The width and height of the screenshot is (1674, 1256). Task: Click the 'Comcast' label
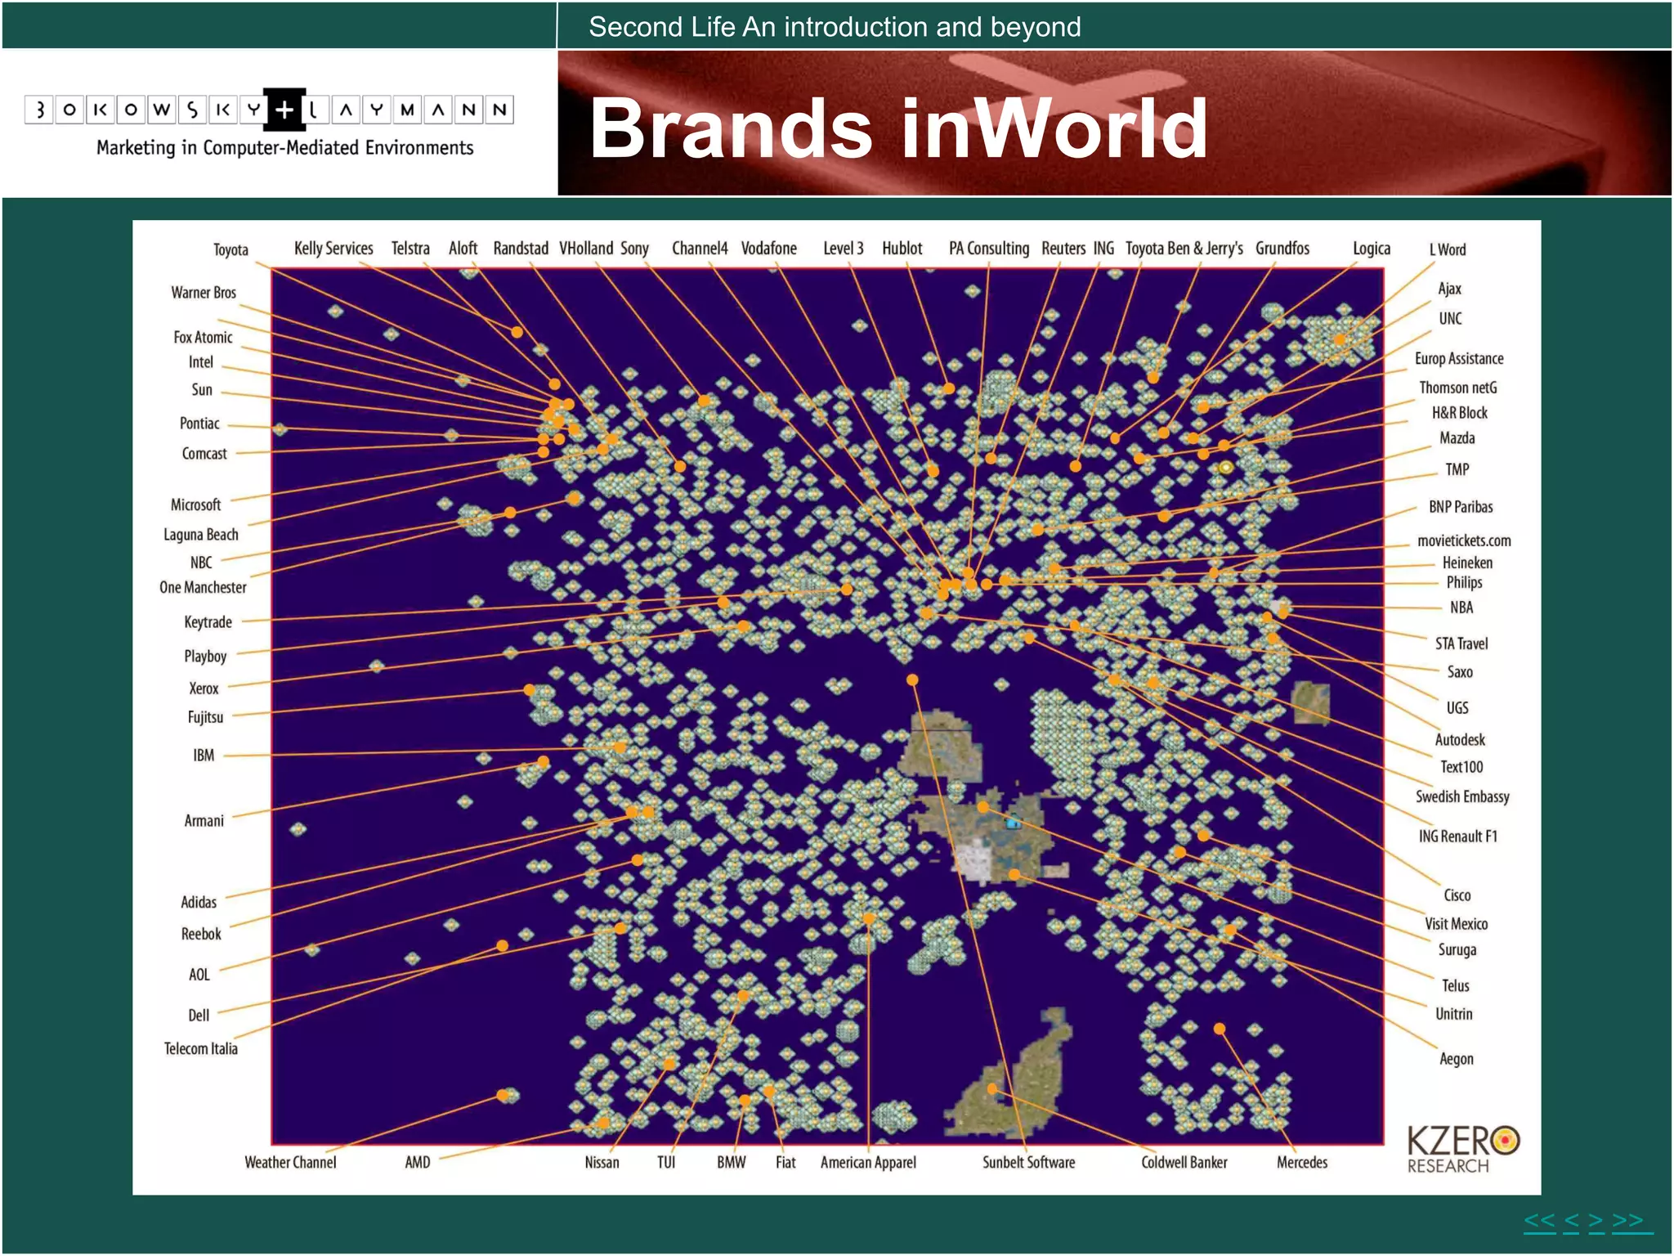[204, 454]
